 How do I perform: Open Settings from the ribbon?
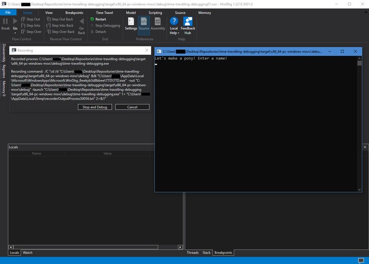(131, 23)
